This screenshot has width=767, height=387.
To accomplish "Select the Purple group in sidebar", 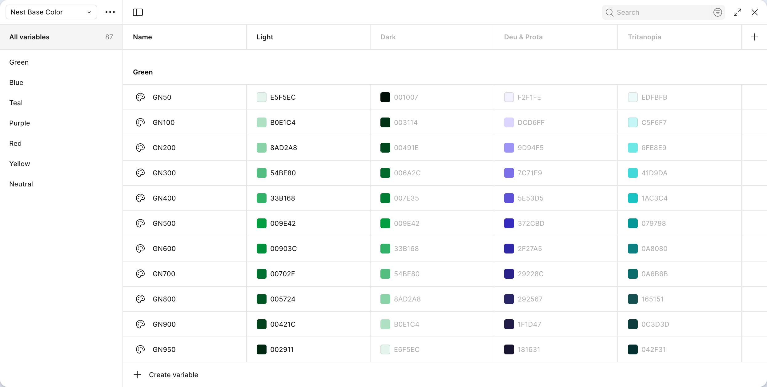I will coord(20,123).
